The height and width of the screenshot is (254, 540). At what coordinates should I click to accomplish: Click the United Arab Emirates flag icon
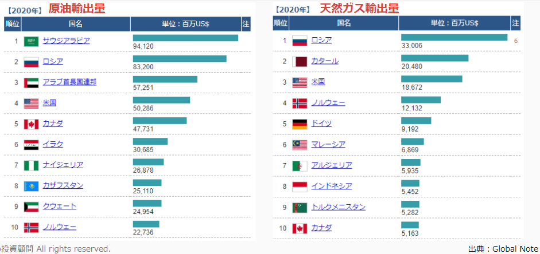(31, 82)
